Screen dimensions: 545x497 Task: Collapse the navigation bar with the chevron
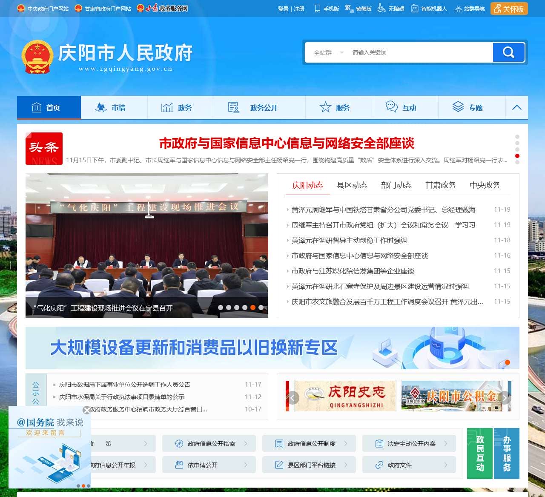click(x=516, y=107)
